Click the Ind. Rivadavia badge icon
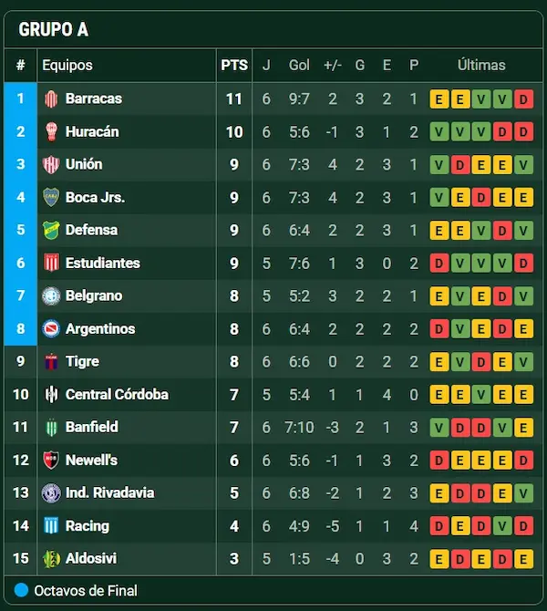 (51, 493)
